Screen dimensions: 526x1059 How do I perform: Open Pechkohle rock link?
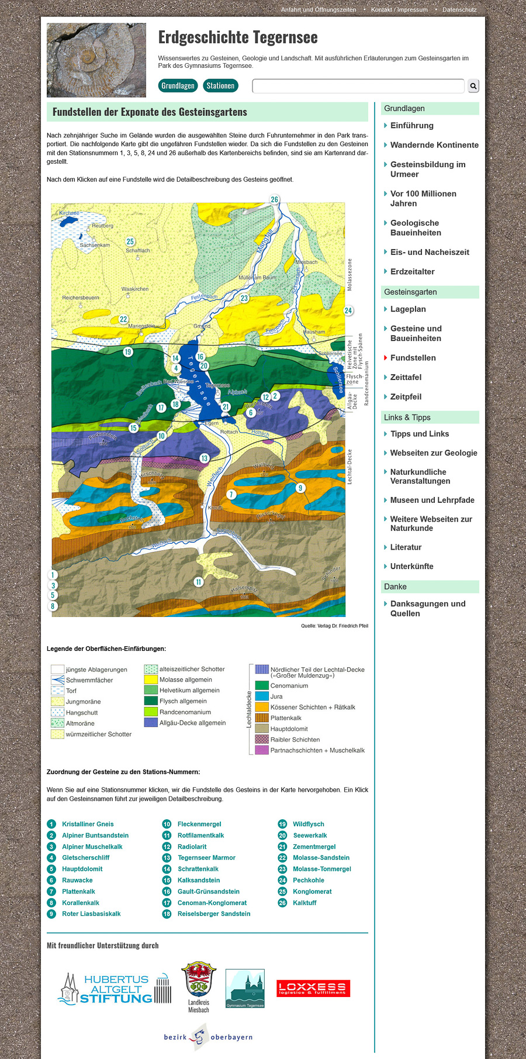point(309,880)
